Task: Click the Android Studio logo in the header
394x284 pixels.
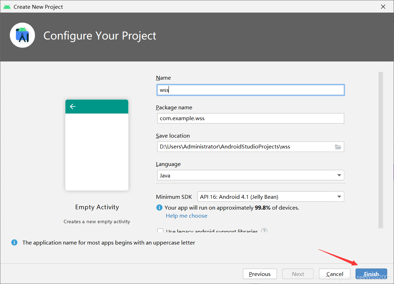Action: tap(22, 35)
